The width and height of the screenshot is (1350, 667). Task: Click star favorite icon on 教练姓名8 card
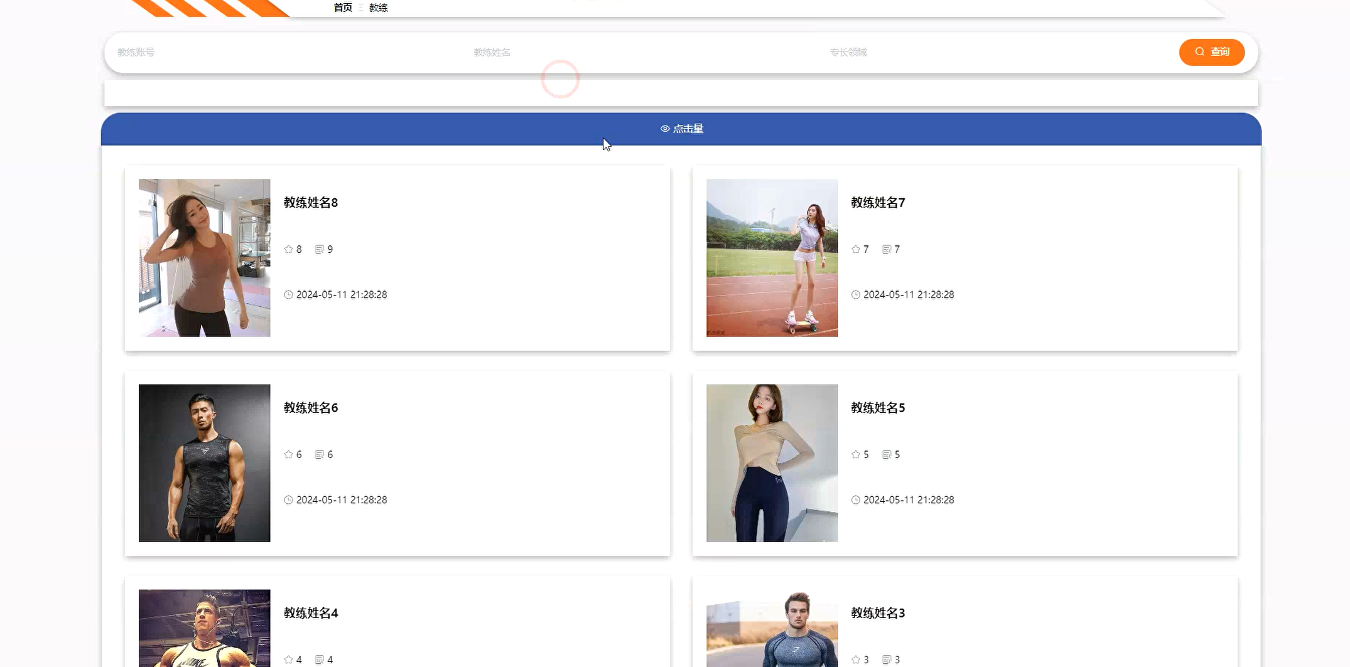288,249
